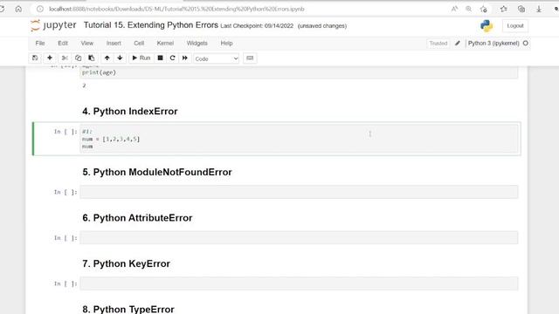
Task: Click the print(age) code line
Action: point(99,72)
